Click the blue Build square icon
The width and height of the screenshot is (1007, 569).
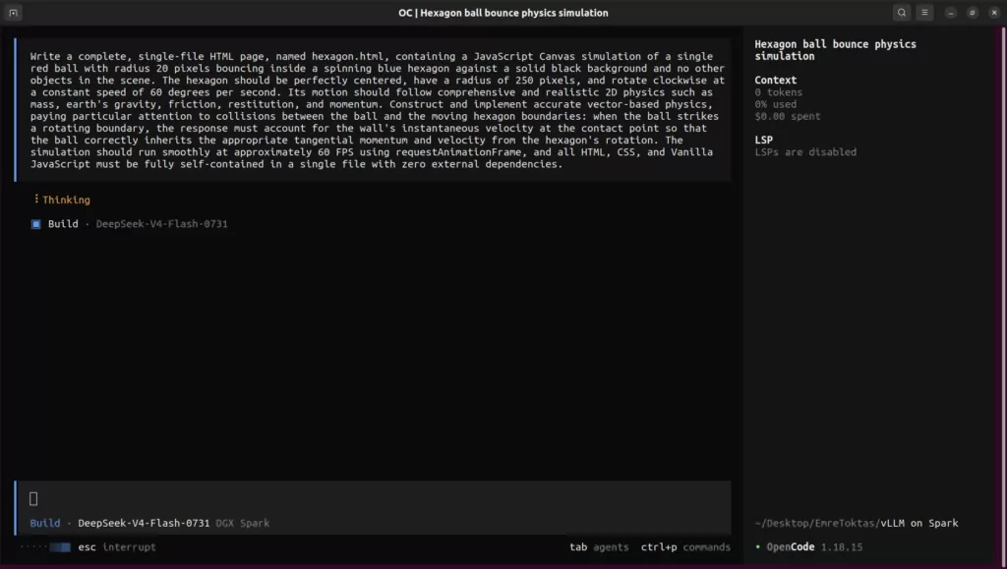point(36,224)
